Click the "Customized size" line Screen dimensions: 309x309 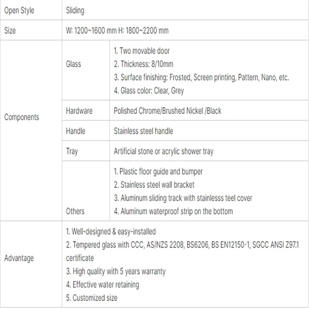point(92,297)
